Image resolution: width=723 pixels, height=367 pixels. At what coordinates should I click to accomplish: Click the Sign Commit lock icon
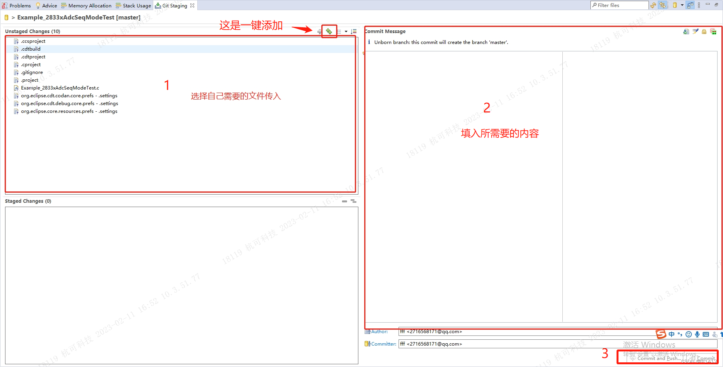tap(704, 32)
